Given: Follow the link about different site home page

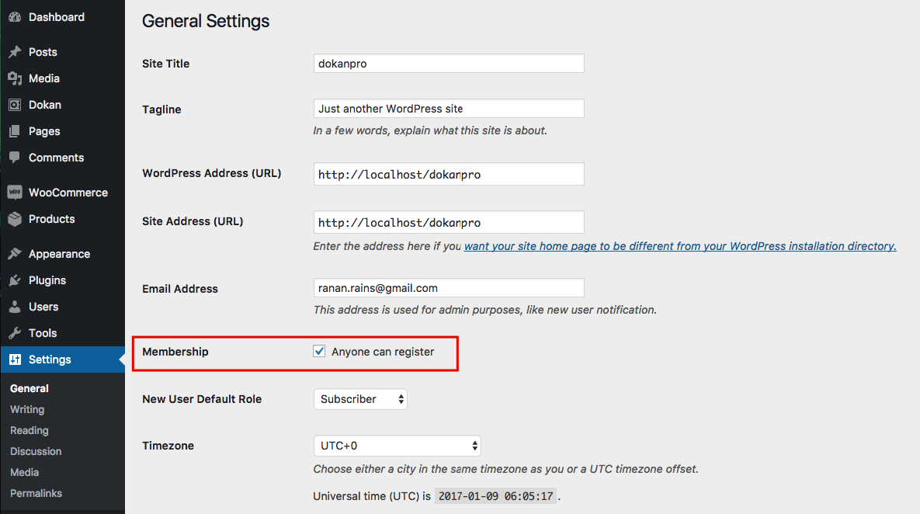Looking at the screenshot, I should [680, 246].
